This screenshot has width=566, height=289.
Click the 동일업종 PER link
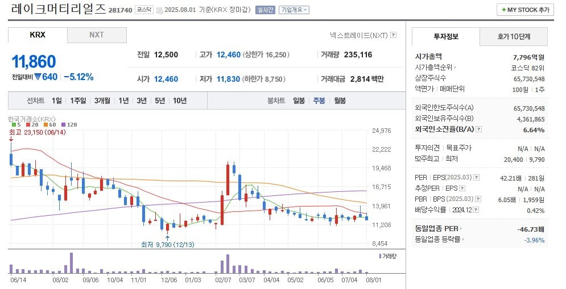pos(438,228)
